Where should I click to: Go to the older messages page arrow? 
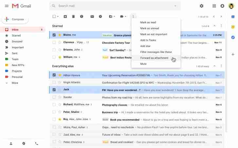[x=221, y=17]
